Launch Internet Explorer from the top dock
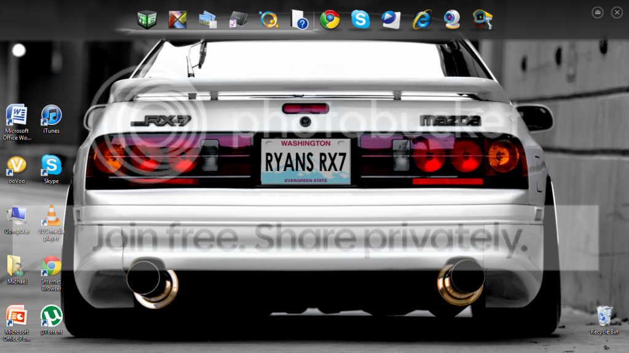629x353 pixels. [x=422, y=19]
